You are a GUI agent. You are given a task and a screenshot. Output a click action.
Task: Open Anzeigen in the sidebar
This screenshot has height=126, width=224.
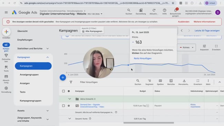click(25, 83)
